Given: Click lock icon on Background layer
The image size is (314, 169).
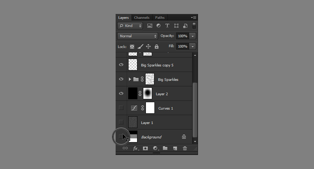Looking at the screenshot, I should coord(184,137).
